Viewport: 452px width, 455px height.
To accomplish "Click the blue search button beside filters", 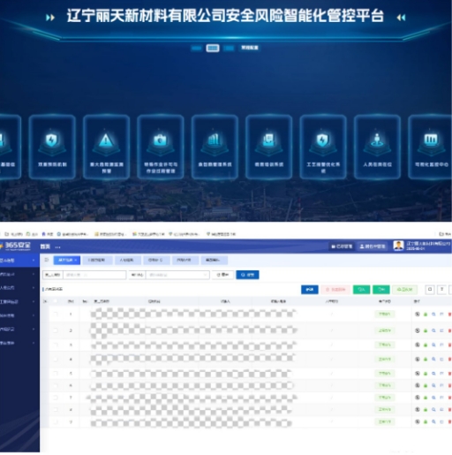I will pos(247,275).
